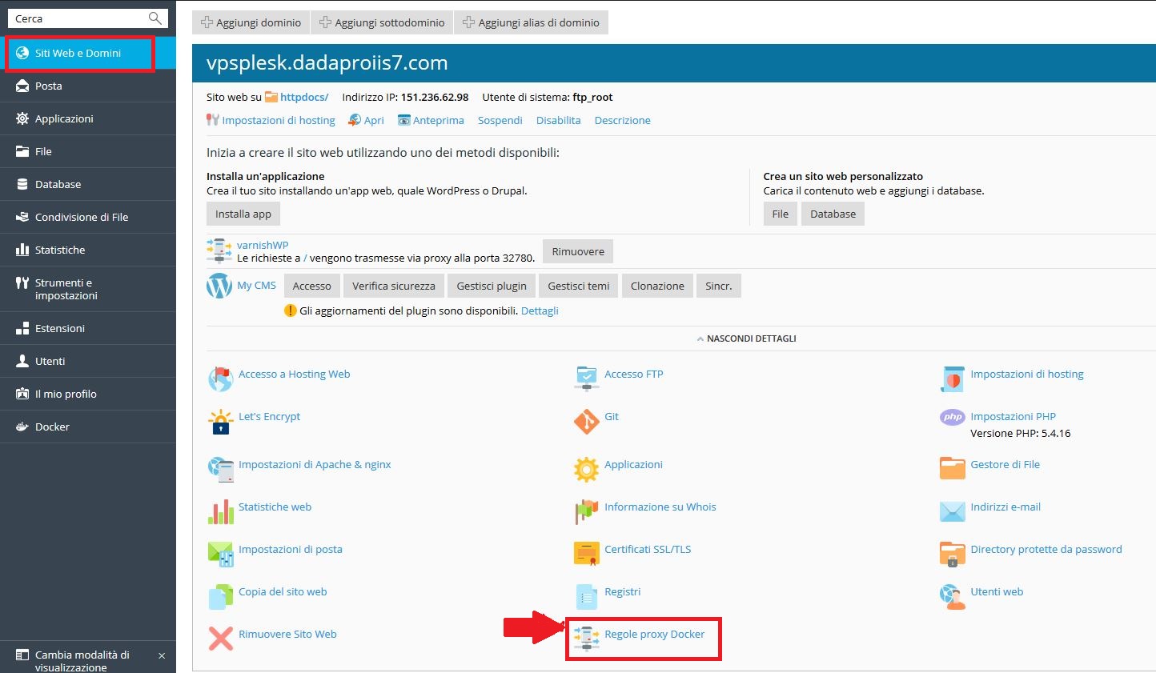Click the varnishWP proxy icon
This screenshot has height=673, width=1156.
219,250
